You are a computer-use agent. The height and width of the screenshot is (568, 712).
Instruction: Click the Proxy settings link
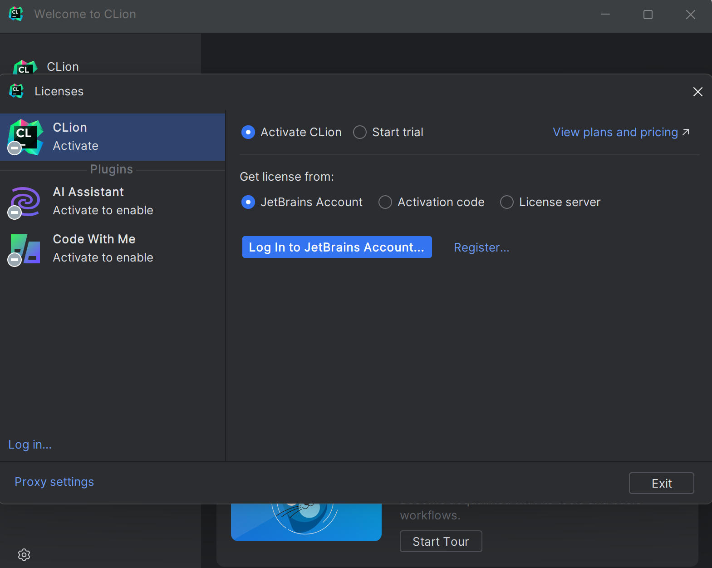coord(54,482)
